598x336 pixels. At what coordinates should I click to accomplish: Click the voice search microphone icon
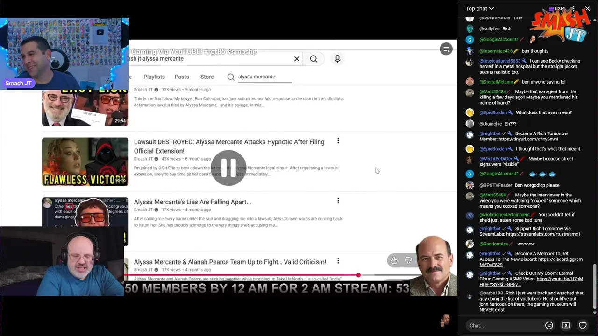pos(337,59)
